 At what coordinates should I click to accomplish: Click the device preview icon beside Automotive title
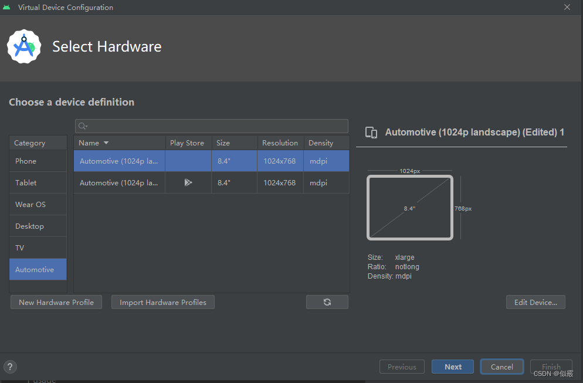[371, 133]
